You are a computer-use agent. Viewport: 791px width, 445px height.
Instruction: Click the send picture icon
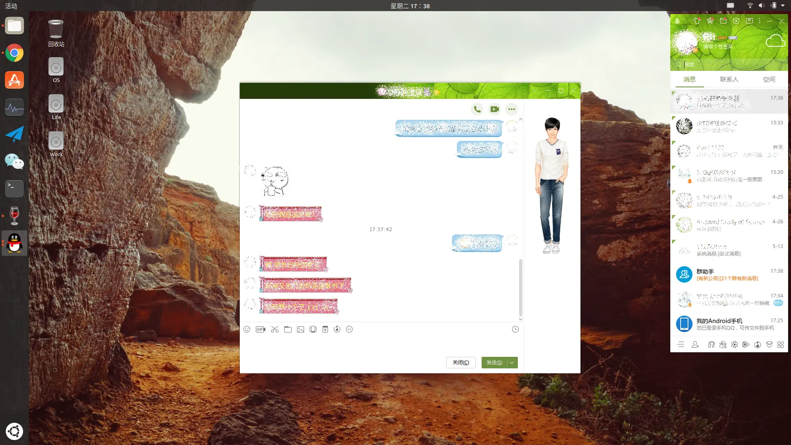pyautogui.click(x=300, y=329)
